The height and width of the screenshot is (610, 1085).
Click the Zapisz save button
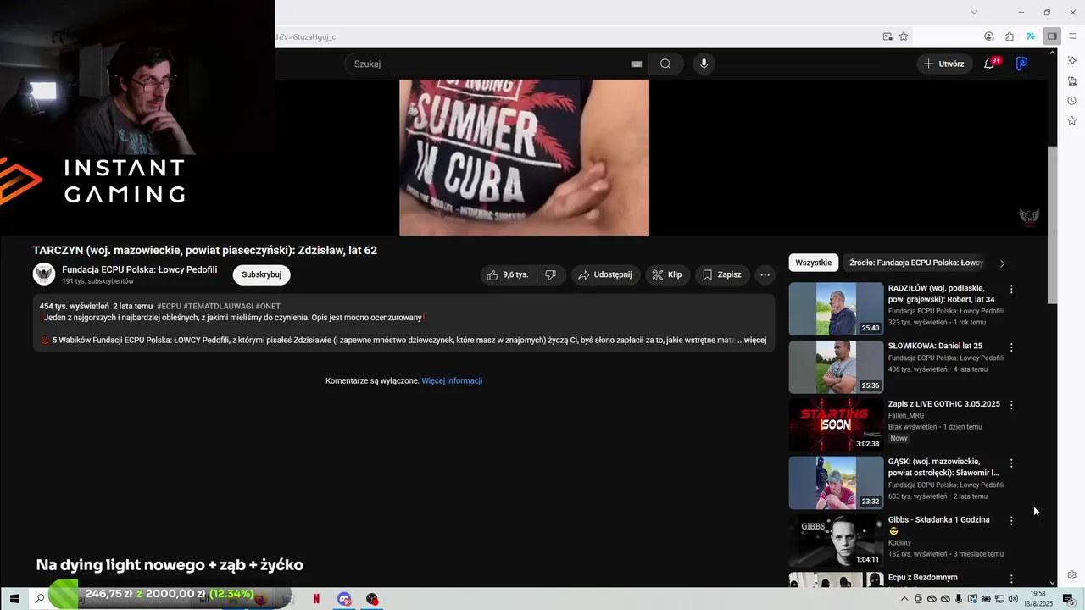pos(722,274)
